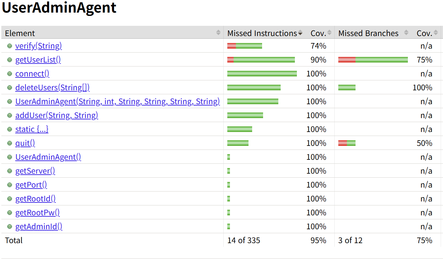Viewport: 443px width, 261px height.
Task: Click the Total row 14 of 335 cell
Action: 244,240
